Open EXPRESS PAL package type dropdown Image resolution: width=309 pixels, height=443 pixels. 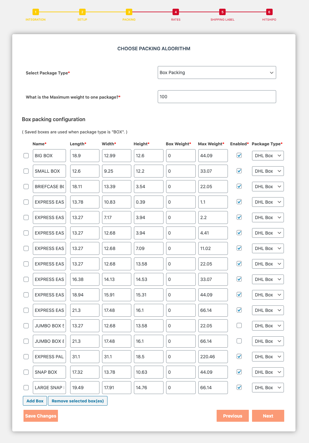click(x=268, y=357)
